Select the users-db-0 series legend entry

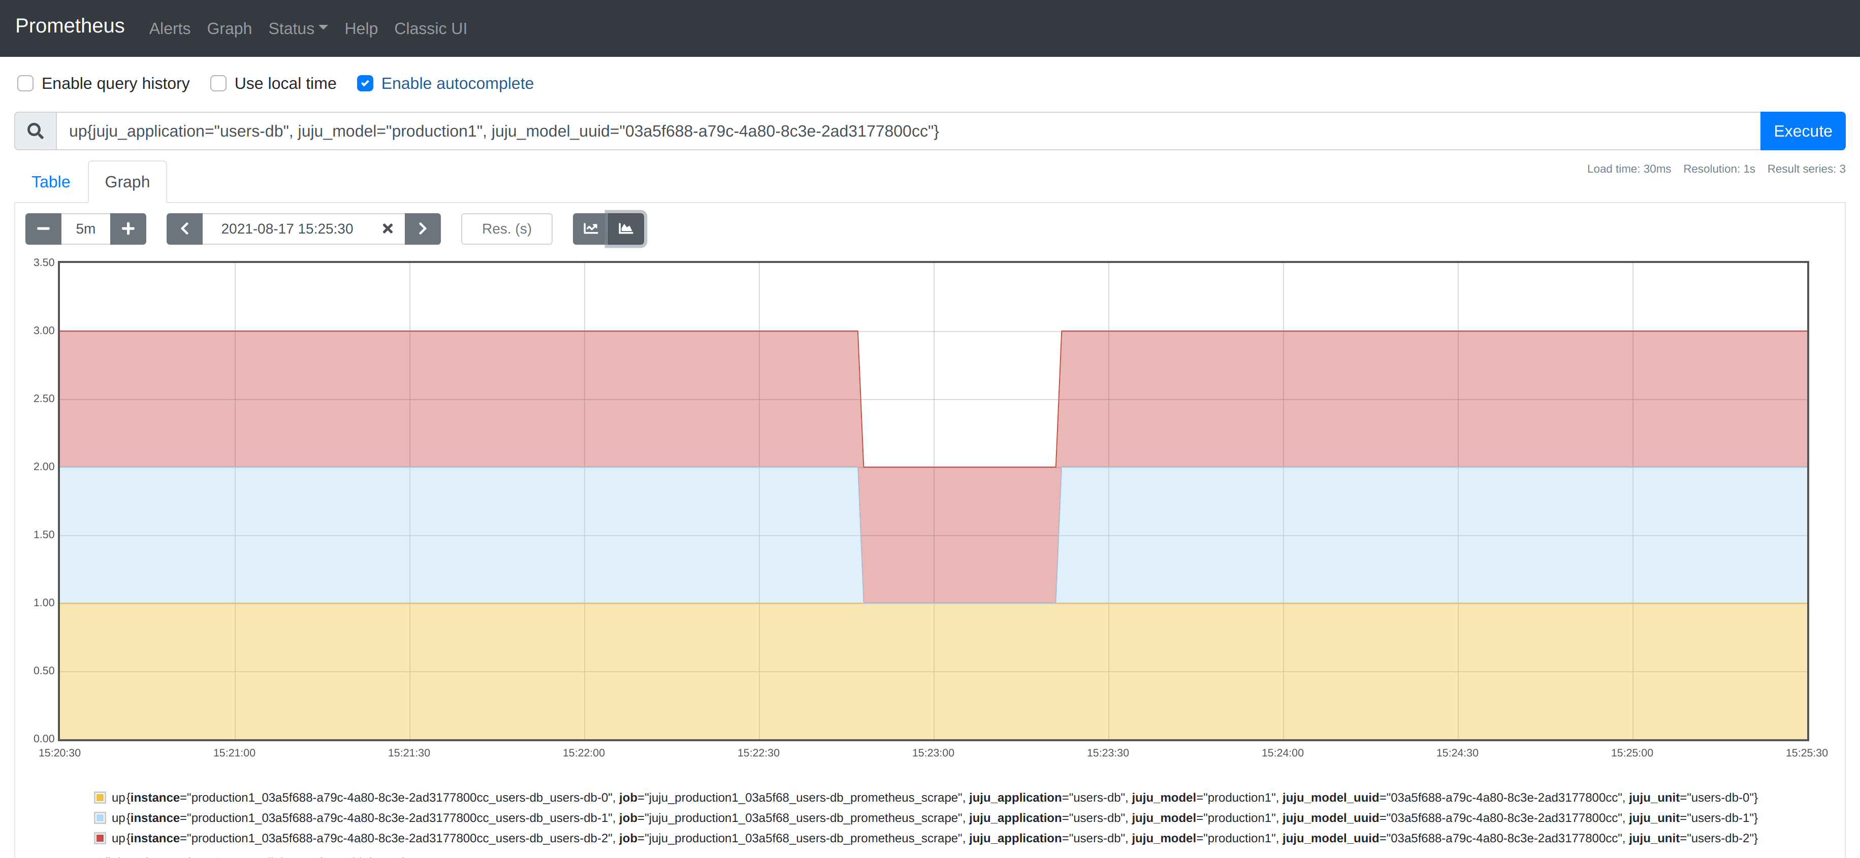tap(926, 798)
